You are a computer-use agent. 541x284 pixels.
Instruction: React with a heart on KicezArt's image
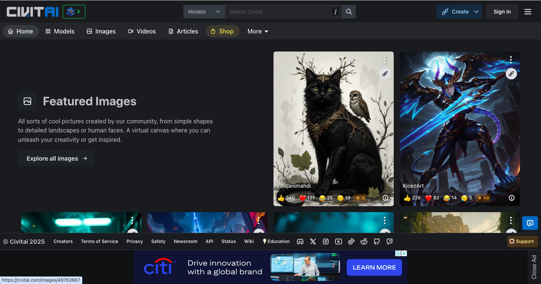click(428, 197)
